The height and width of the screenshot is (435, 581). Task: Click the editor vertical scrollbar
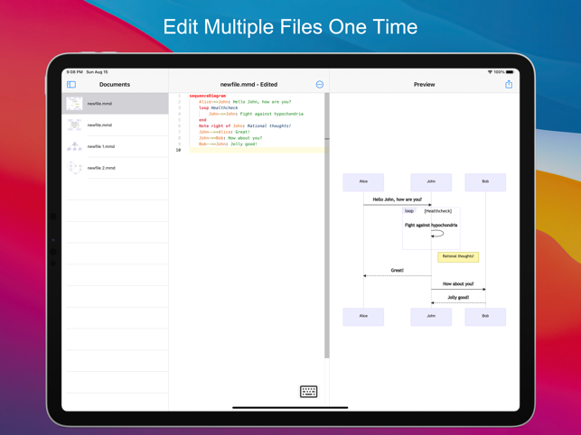click(x=327, y=226)
